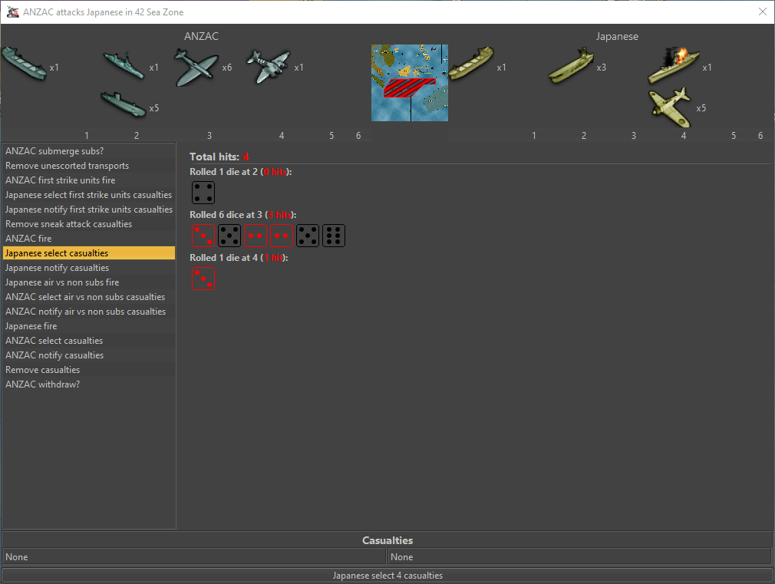Select 'Japanese select first strike units casualties' step

click(x=89, y=195)
